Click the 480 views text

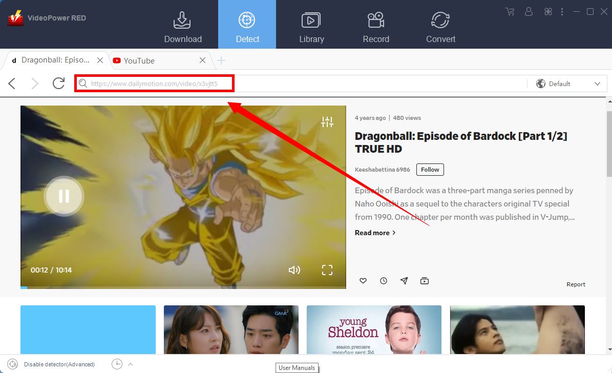click(x=407, y=118)
